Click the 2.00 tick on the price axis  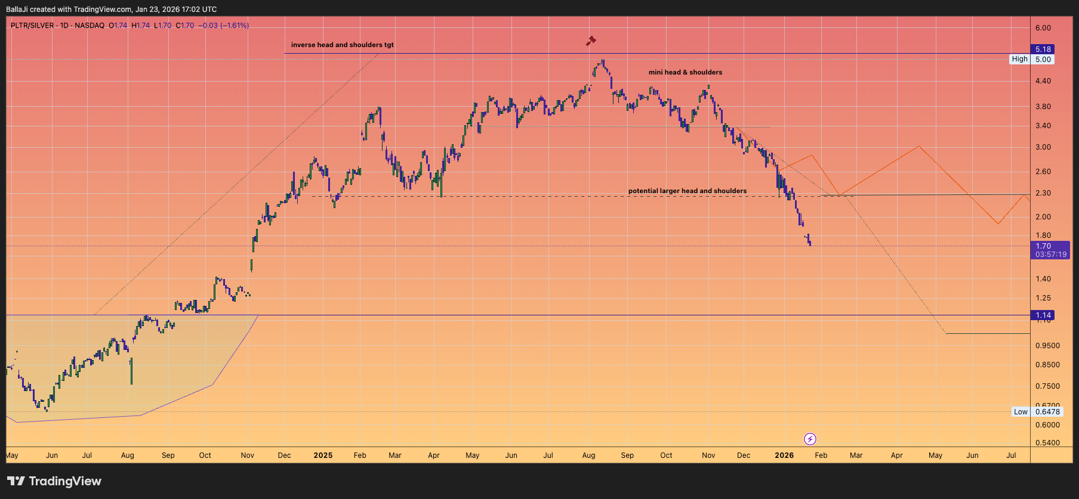[1043, 217]
